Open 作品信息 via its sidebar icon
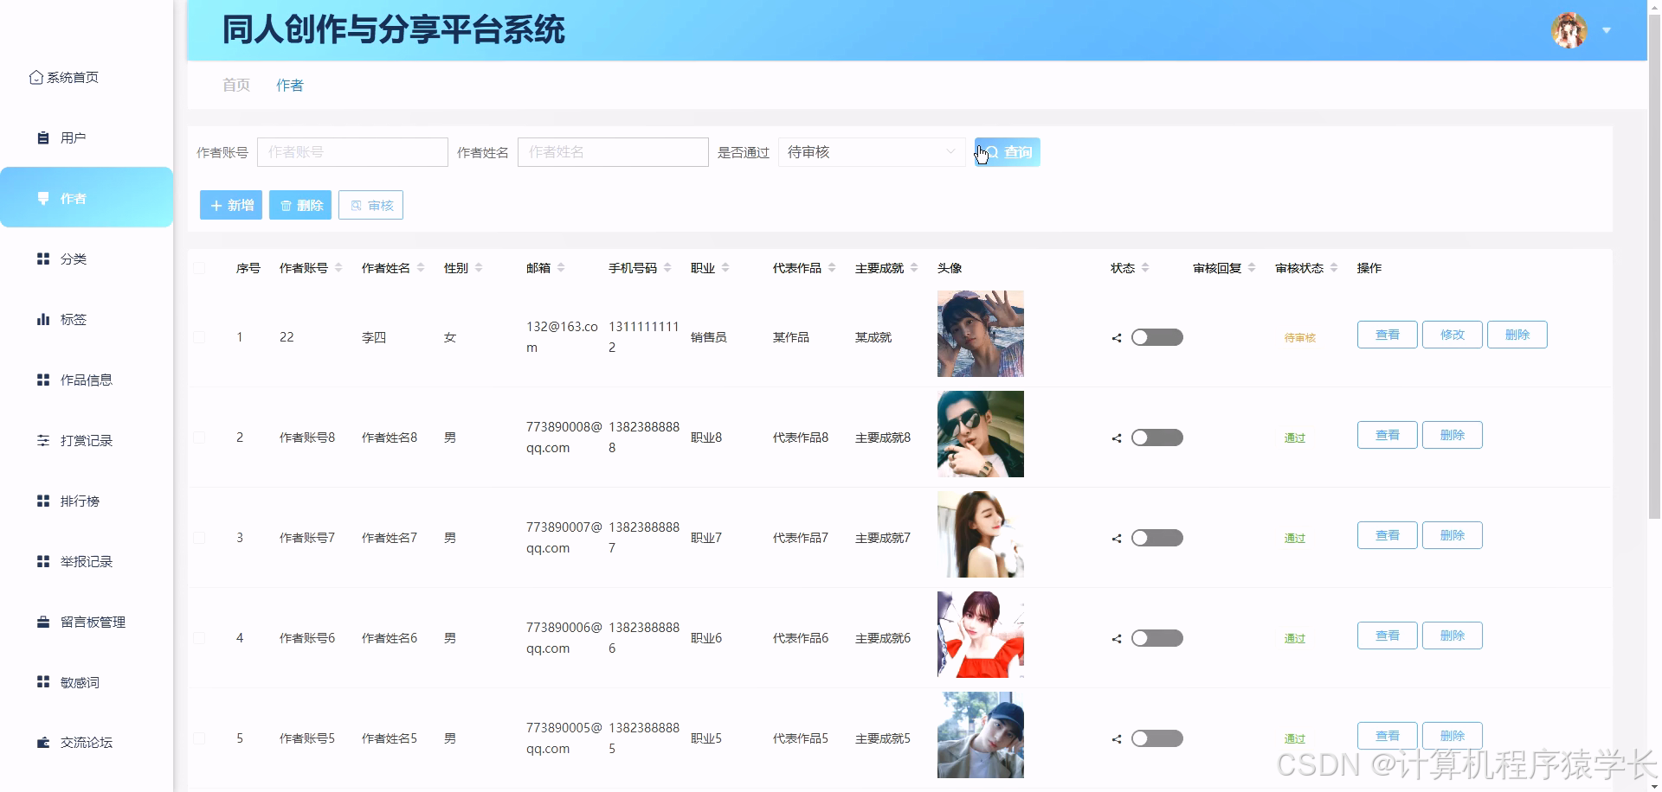 [43, 380]
